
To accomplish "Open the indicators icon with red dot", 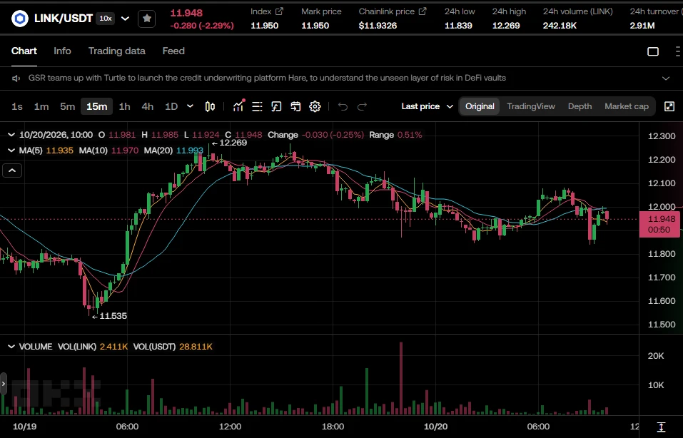I will pos(238,106).
